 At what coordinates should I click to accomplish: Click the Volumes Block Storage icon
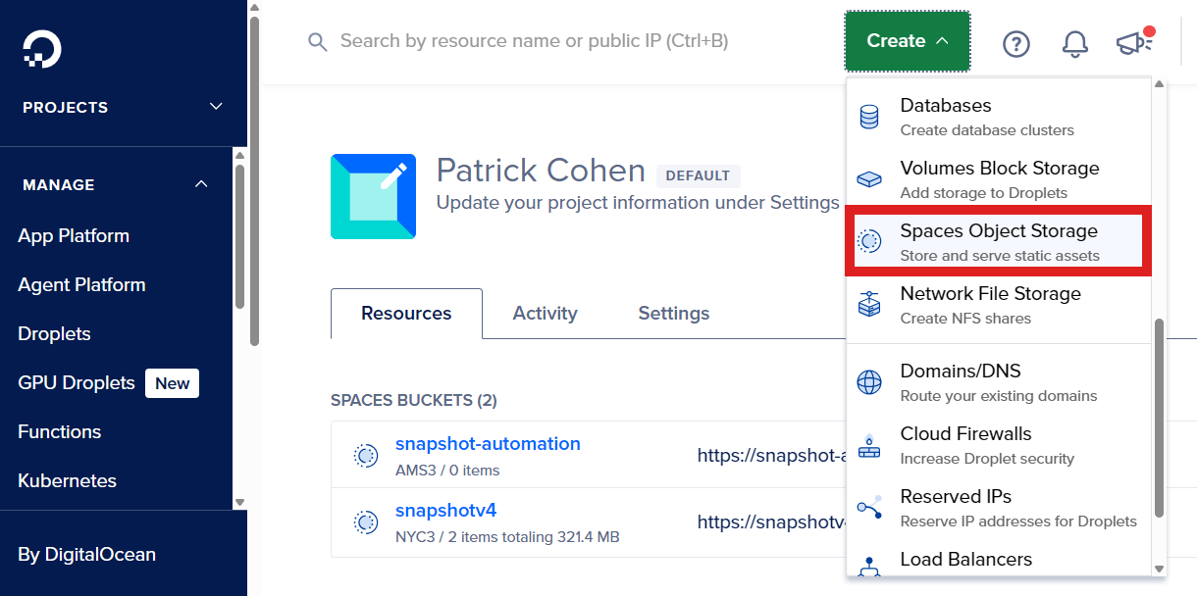coord(869,180)
